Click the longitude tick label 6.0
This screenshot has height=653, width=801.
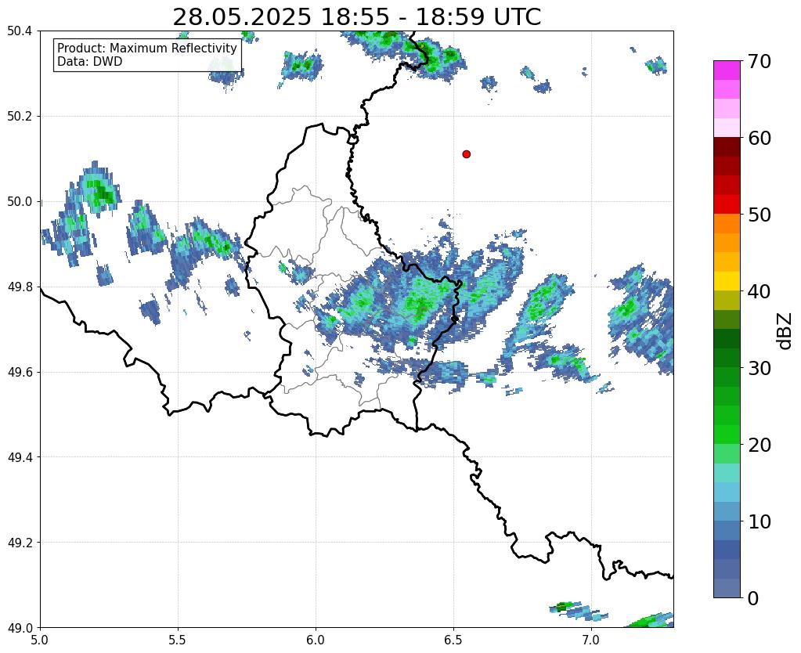pyautogui.click(x=316, y=640)
